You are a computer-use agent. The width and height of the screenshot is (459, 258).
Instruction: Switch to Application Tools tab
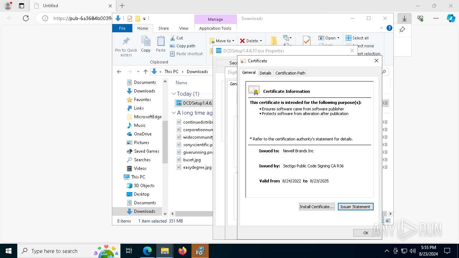tap(215, 28)
